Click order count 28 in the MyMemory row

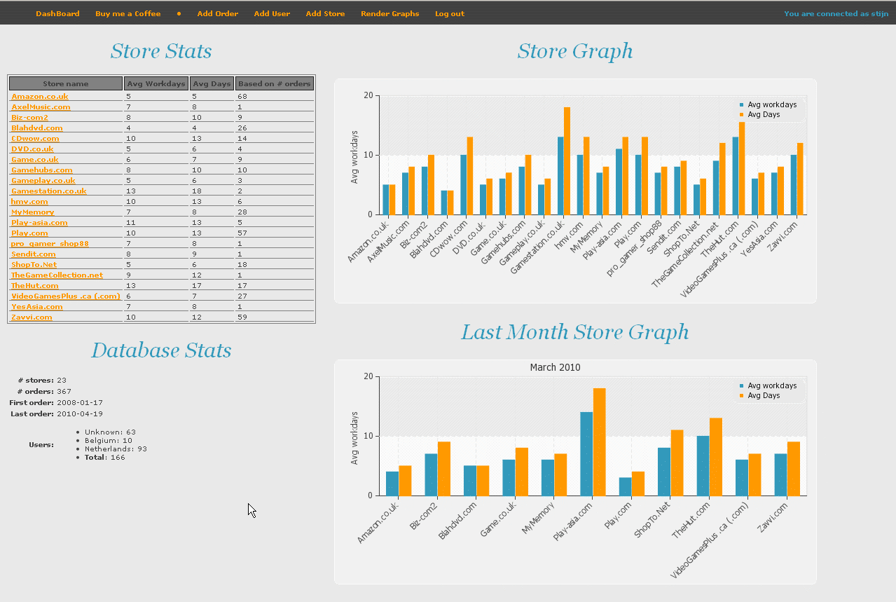pyautogui.click(x=242, y=212)
